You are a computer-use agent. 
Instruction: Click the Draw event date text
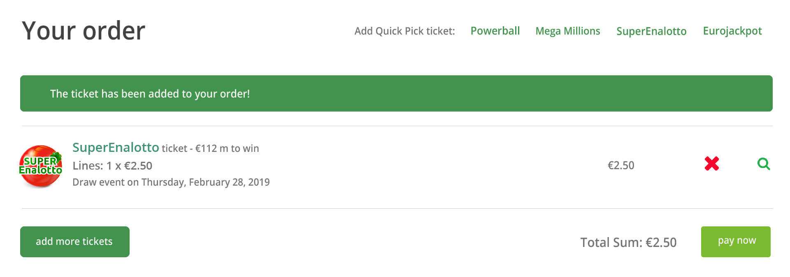(x=171, y=182)
